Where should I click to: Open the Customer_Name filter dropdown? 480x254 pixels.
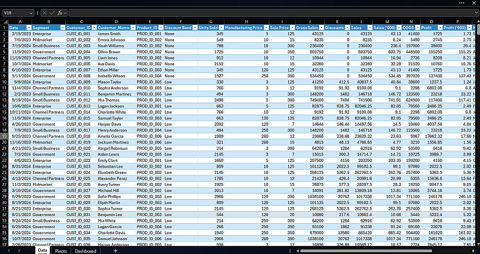(133, 27)
